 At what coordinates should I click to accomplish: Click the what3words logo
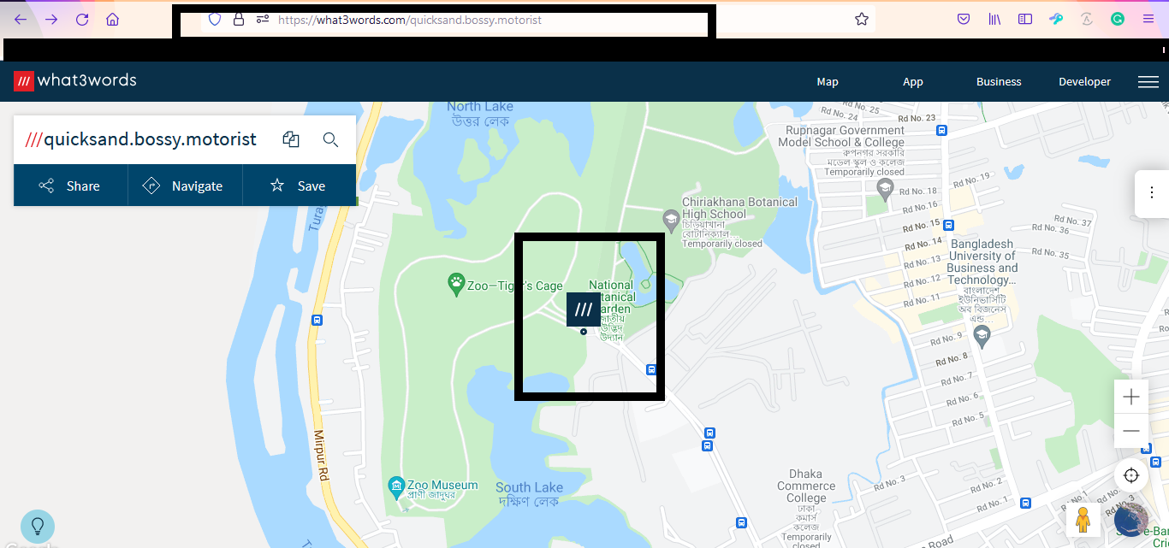(75, 81)
